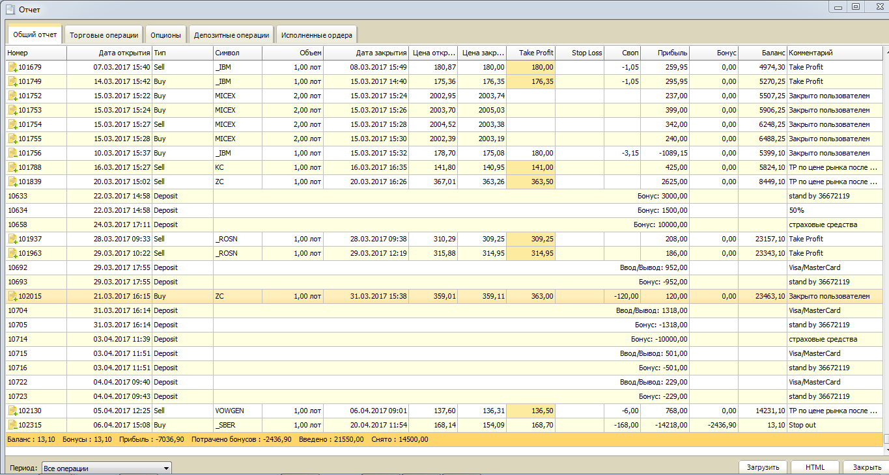The height and width of the screenshot is (475, 889).
Task: Click the order icon for trade 101679
Action: point(12,67)
